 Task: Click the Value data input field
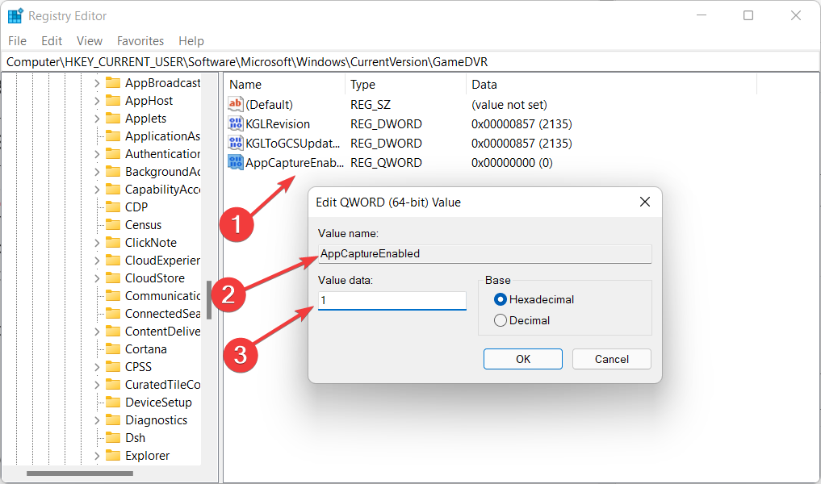tap(392, 300)
